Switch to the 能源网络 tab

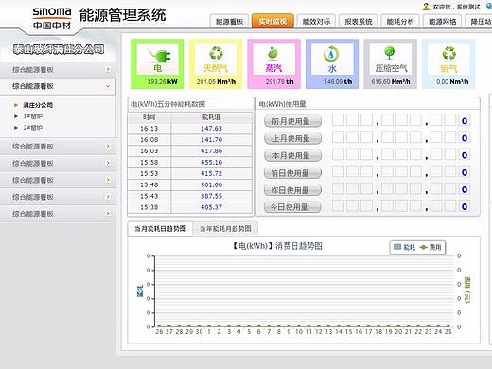pos(442,22)
